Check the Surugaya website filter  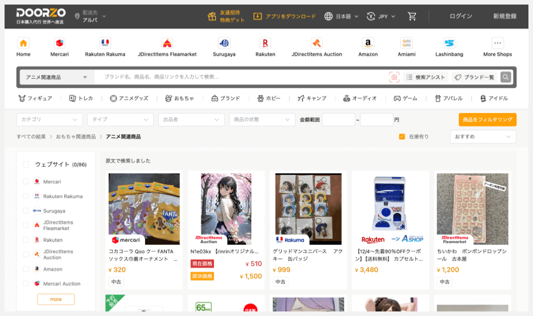click(26, 211)
